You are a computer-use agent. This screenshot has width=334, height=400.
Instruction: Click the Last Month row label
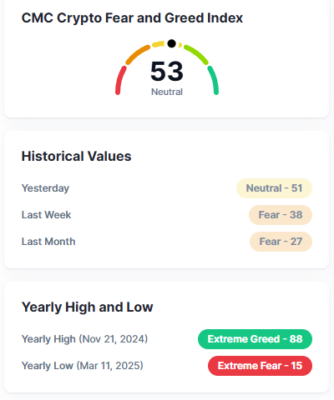tap(48, 242)
